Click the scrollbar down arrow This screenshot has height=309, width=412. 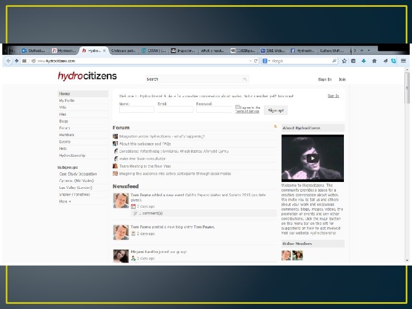(x=407, y=260)
